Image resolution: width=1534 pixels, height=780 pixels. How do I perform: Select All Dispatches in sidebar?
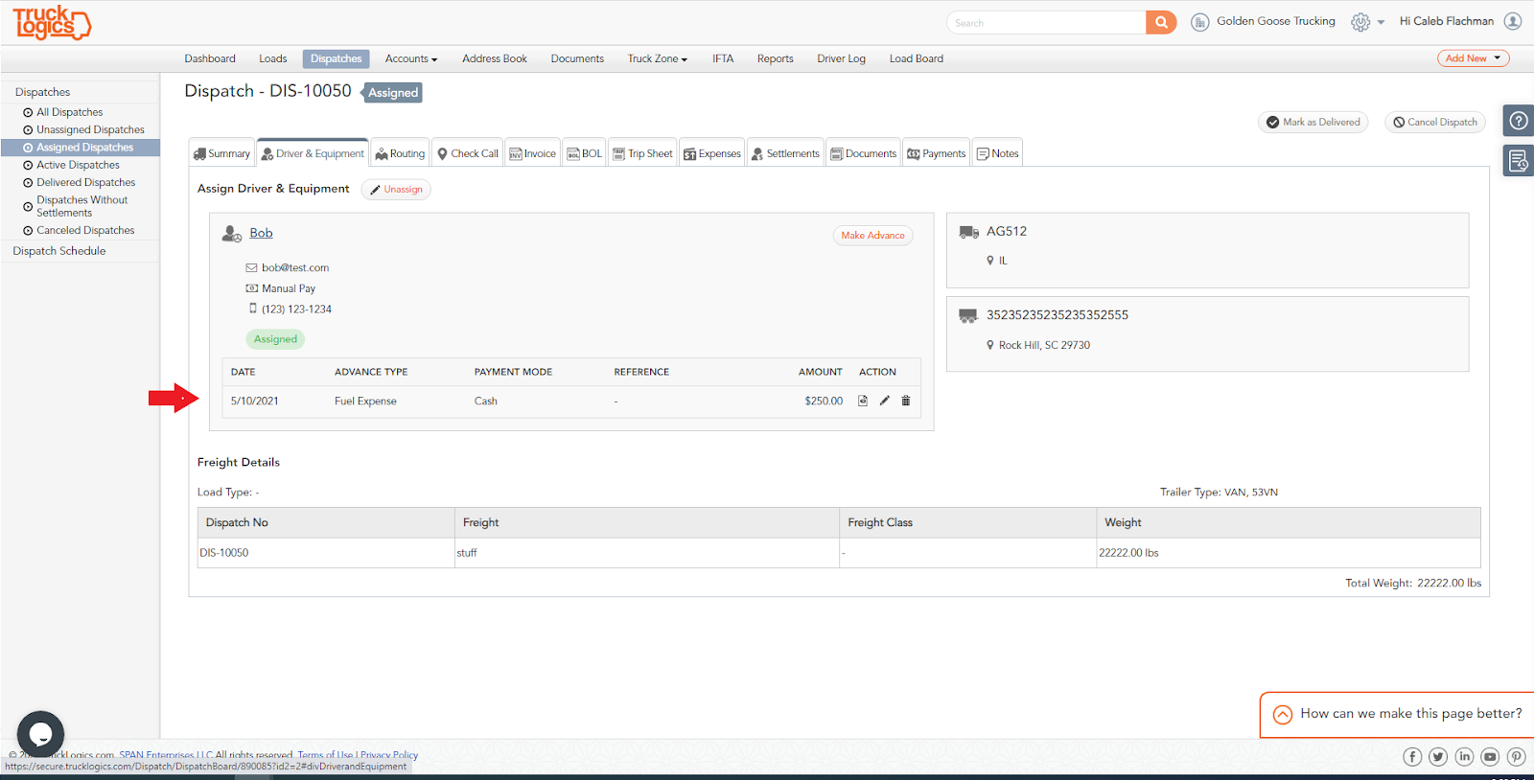click(69, 112)
